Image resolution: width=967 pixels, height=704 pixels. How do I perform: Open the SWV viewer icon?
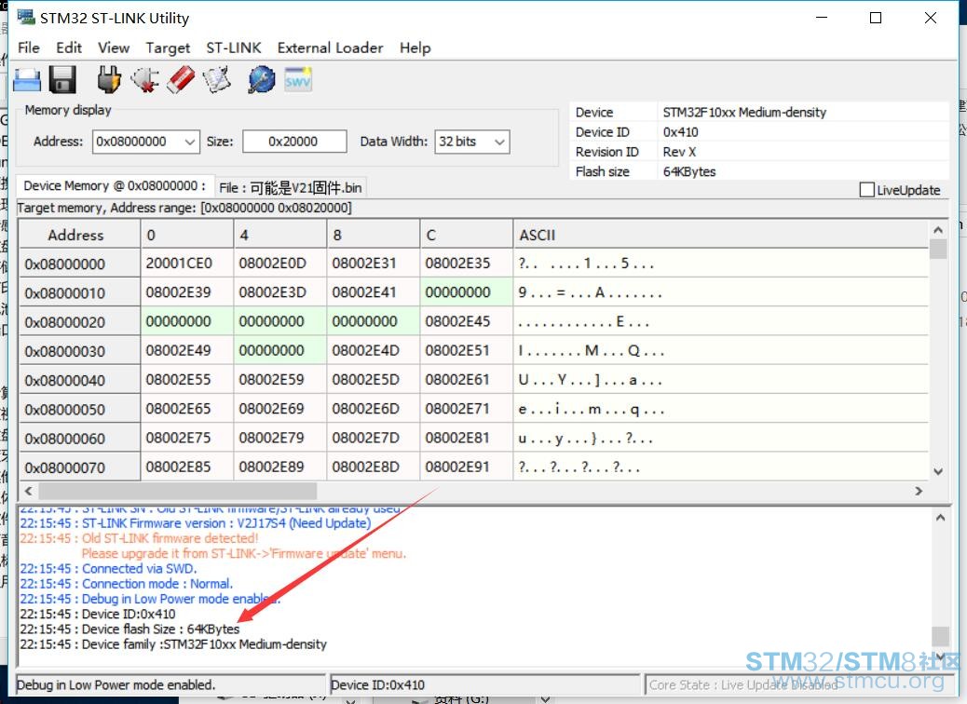pos(298,80)
